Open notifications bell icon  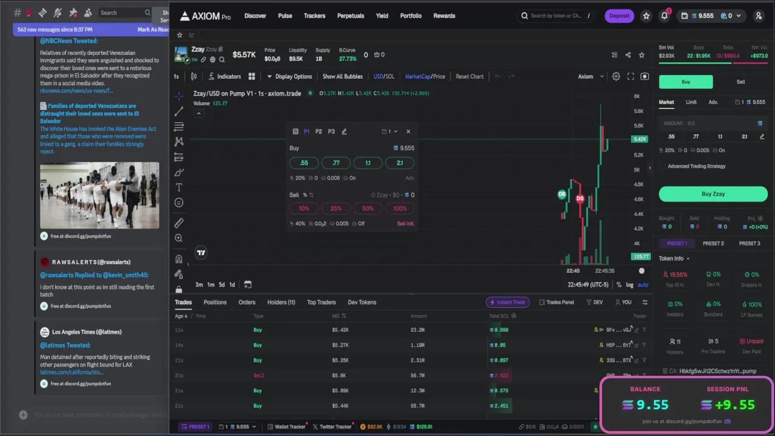(664, 16)
